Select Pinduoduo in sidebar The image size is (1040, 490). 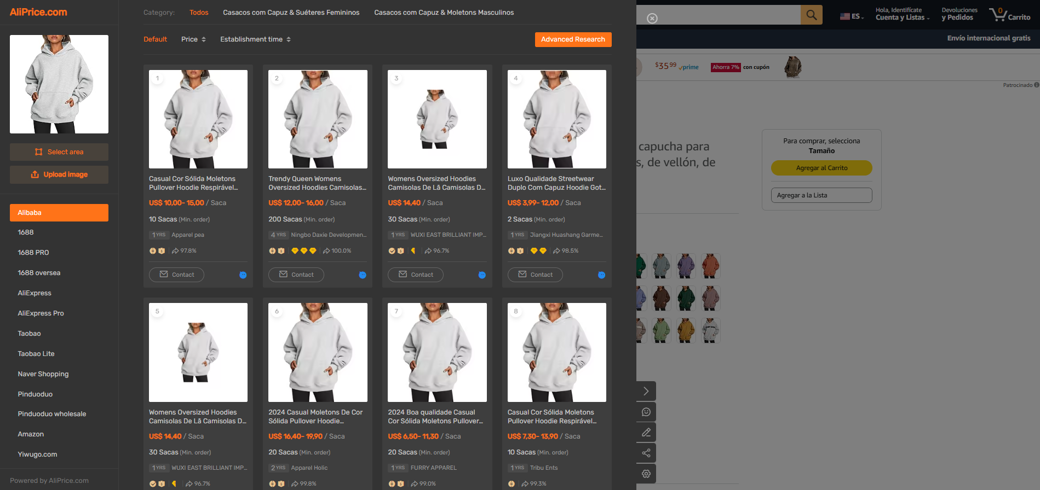(59, 394)
